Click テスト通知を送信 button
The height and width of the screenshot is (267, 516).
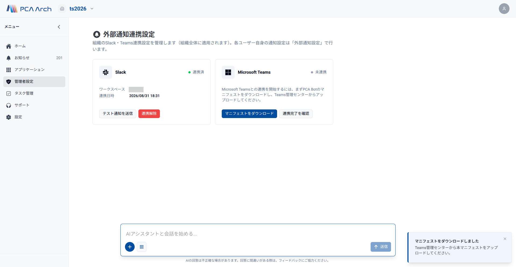[118, 114]
